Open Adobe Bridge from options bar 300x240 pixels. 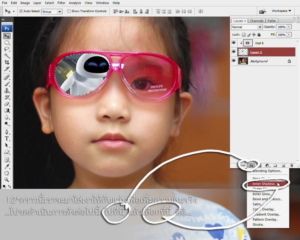click(x=262, y=11)
